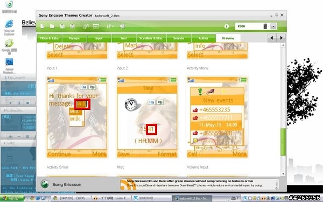Click the 'Volume Input' label
The width and height of the screenshot is (323, 202).
(198, 167)
